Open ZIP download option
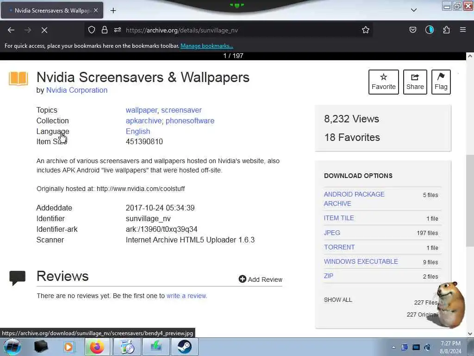The width and height of the screenshot is (474, 356). point(329,276)
